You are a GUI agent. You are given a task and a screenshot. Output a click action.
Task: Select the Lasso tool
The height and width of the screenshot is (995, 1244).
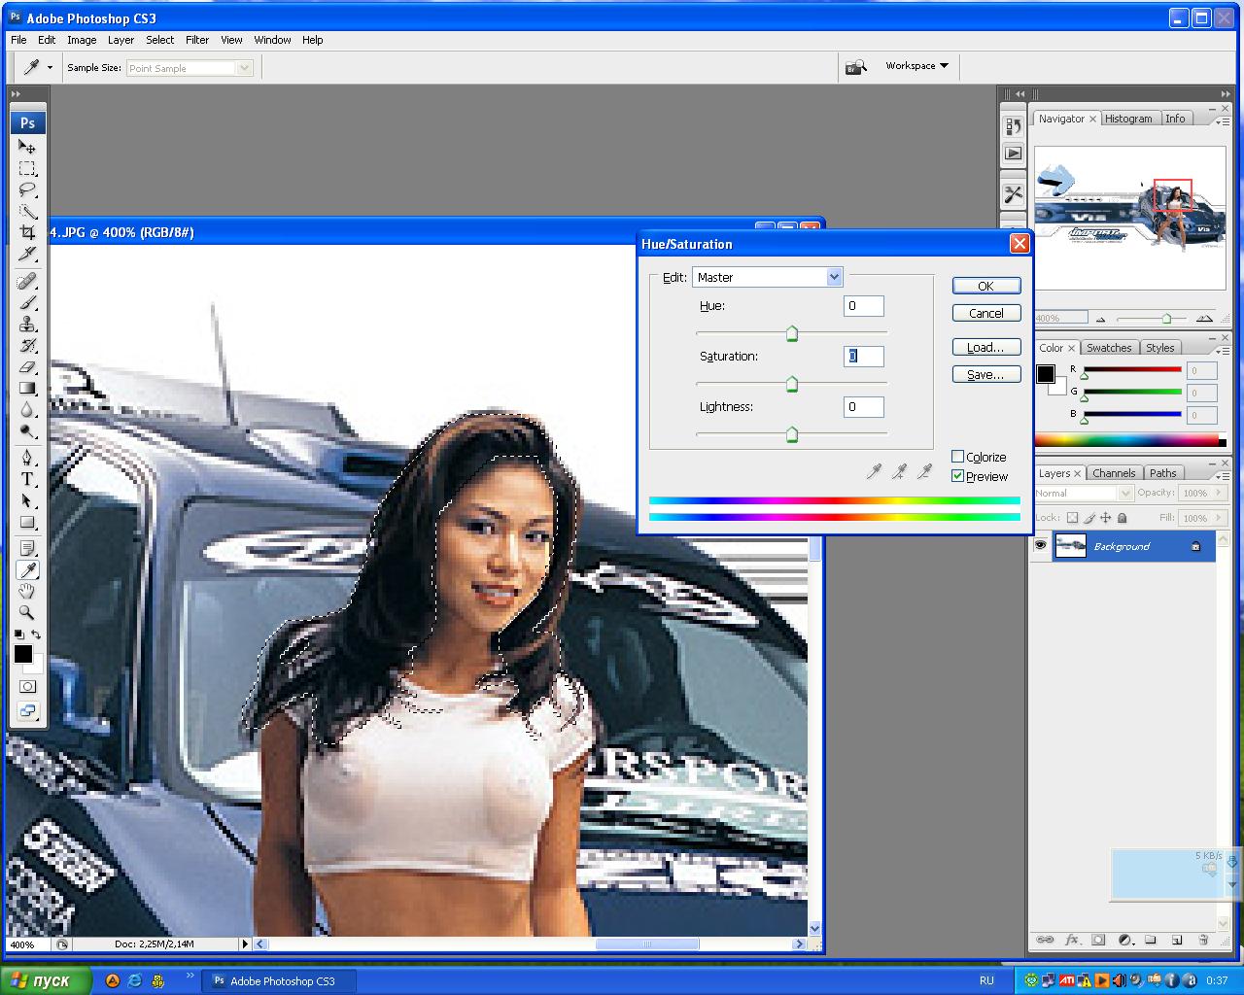[x=27, y=189]
